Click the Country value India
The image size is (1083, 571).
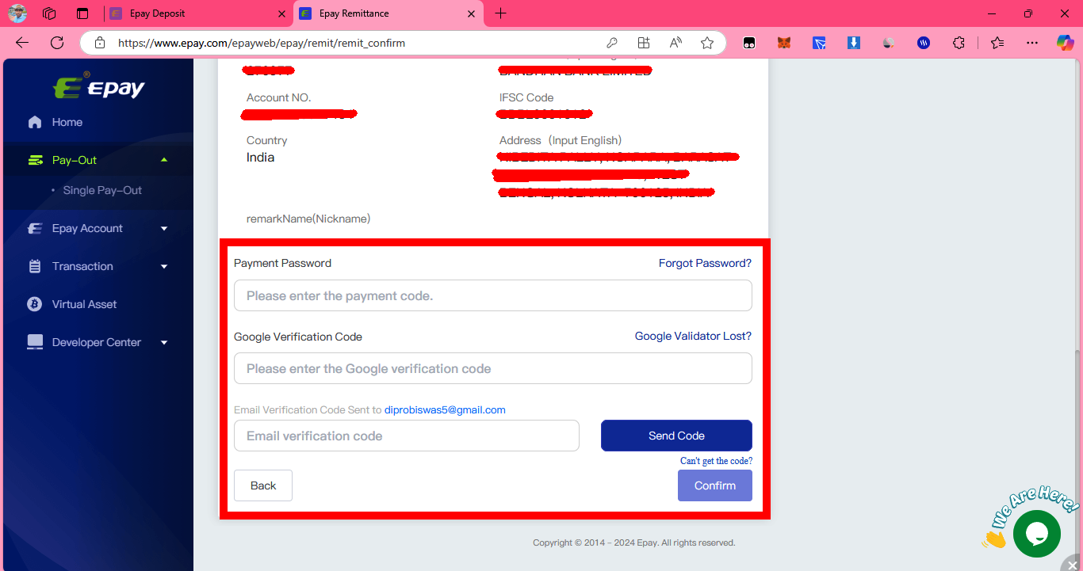click(x=260, y=157)
